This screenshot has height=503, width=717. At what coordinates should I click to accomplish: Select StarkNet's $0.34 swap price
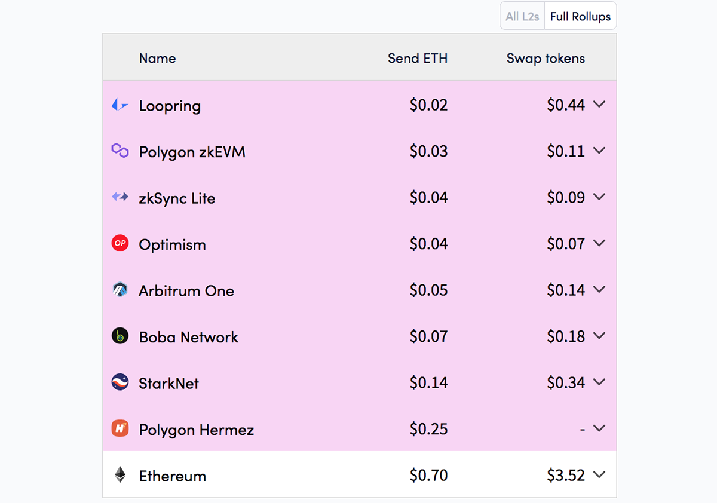point(566,382)
